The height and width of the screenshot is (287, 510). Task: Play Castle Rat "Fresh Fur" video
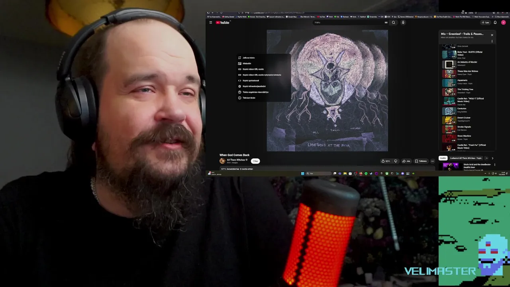[468, 147]
